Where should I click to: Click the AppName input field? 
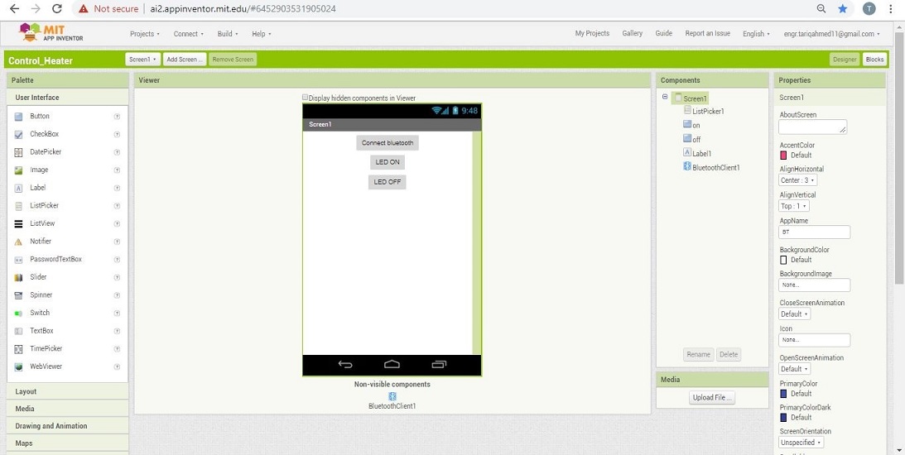[x=815, y=232]
